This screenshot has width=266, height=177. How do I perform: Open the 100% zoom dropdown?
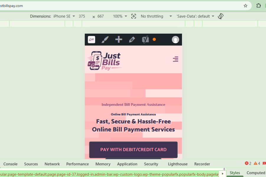point(120,16)
